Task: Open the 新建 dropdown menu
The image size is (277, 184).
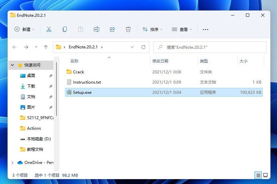Action: point(24,29)
